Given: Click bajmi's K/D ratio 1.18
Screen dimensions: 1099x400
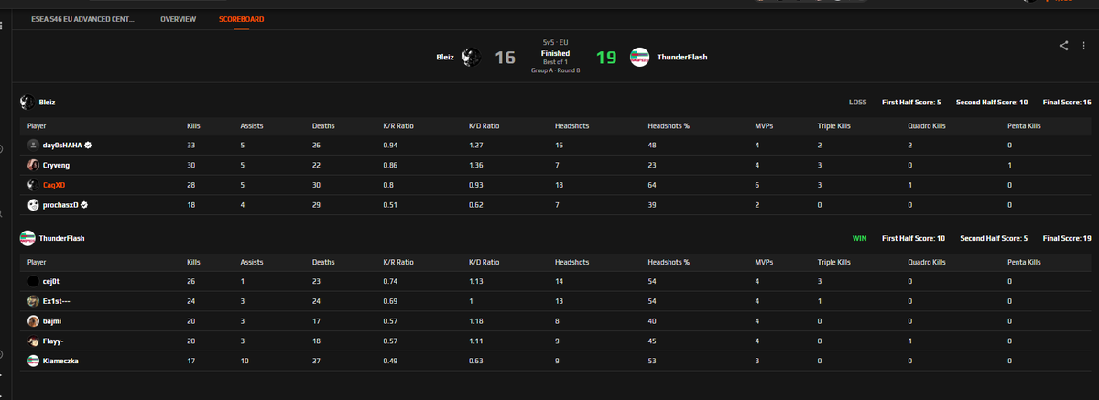Looking at the screenshot, I should [x=475, y=321].
